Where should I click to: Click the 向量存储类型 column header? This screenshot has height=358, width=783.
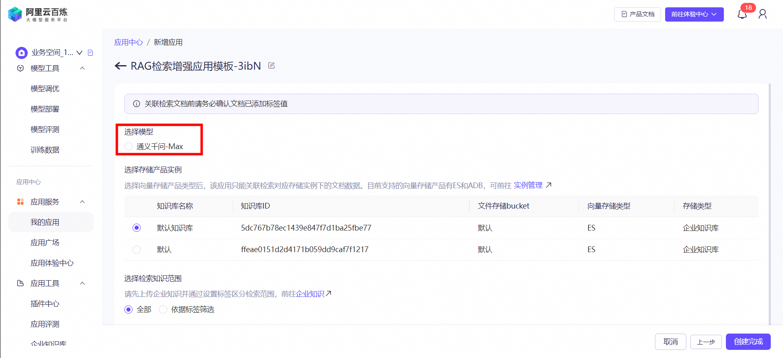tap(609, 206)
